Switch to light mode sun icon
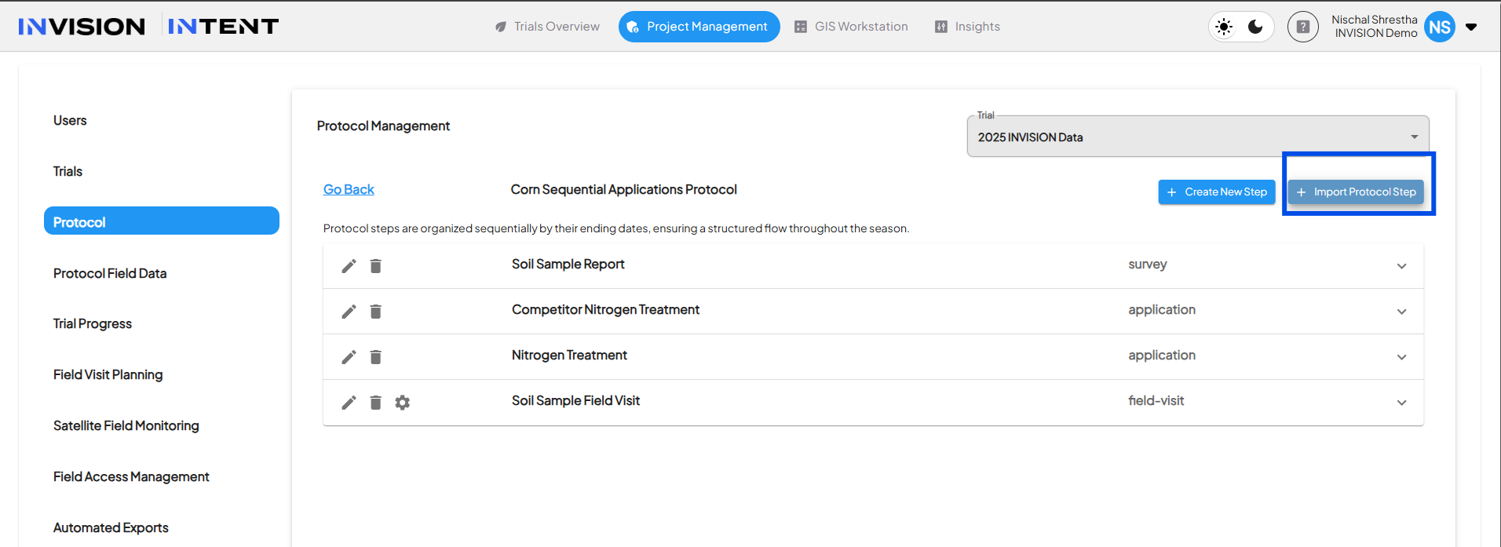Image resolution: width=1501 pixels, height=547 pixels. (1224, 27)
